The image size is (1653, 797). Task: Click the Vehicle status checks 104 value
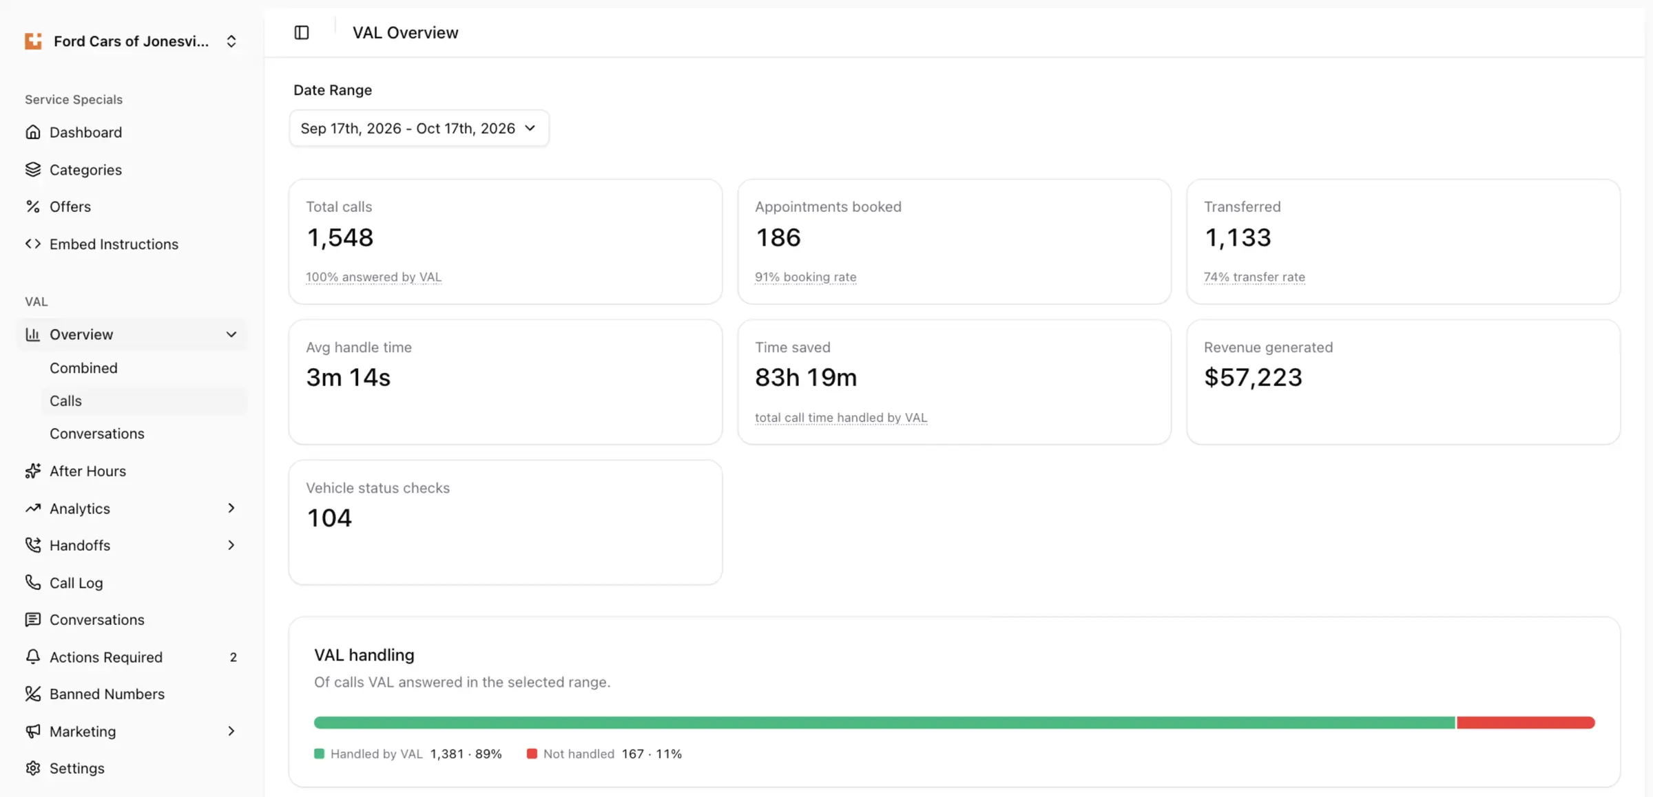(329, 518)
